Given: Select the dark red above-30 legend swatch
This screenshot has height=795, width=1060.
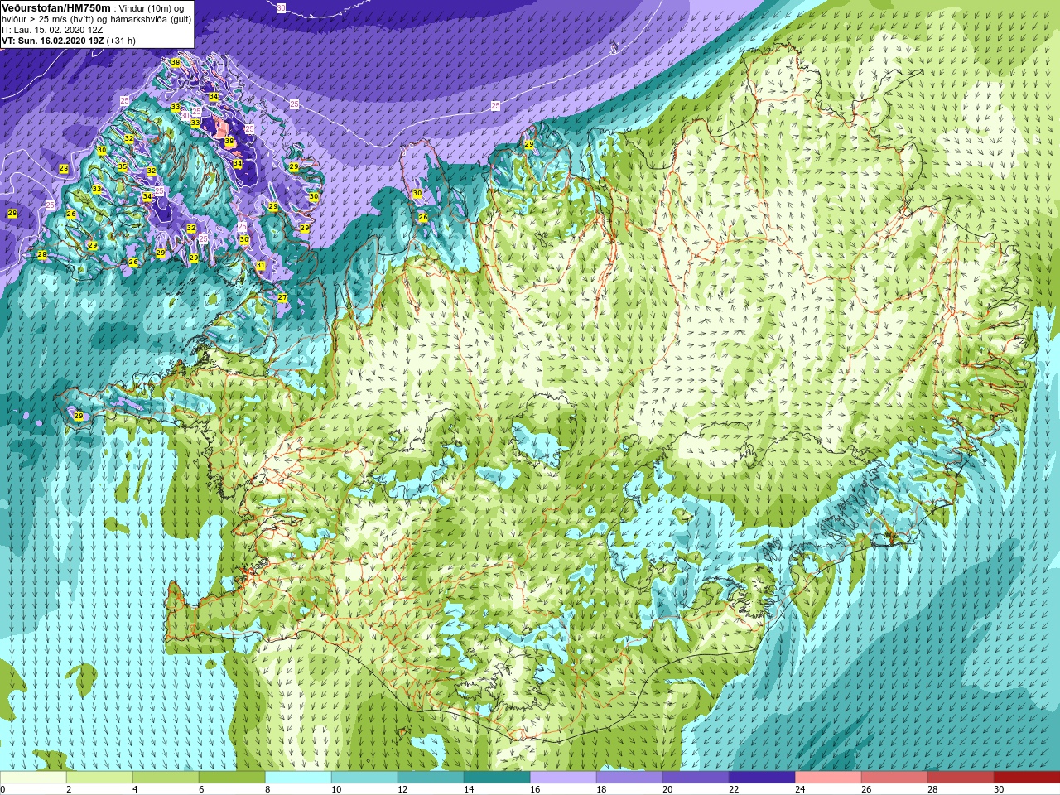Looking at the screenshot, I should pyautogui.click(x=1027, y=777).
